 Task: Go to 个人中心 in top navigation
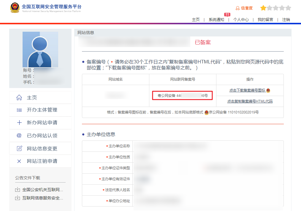pos(241,20)
